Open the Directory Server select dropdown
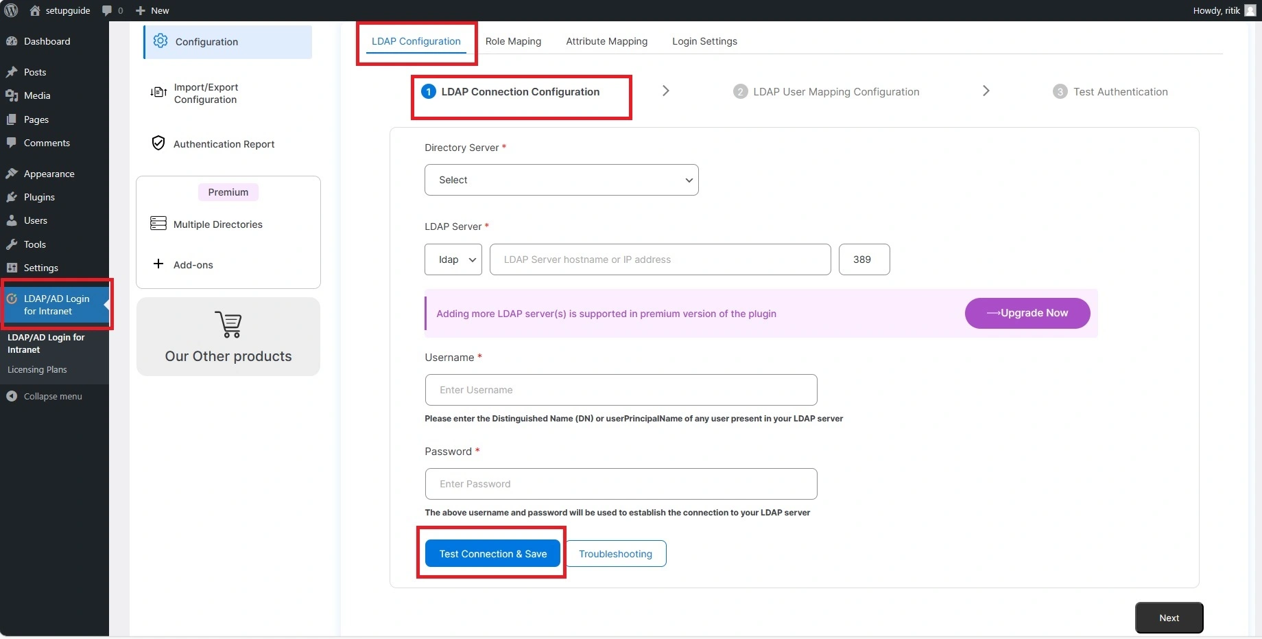The image size is (1262, 639). point(561,180)
